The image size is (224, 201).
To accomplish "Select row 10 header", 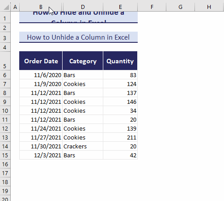I will [5, 111].
